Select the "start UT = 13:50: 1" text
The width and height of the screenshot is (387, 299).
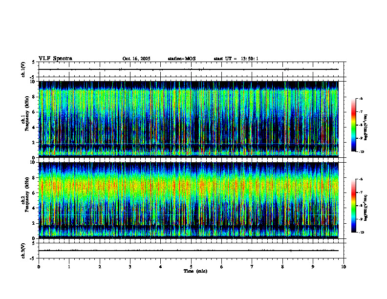click(236, 59)
